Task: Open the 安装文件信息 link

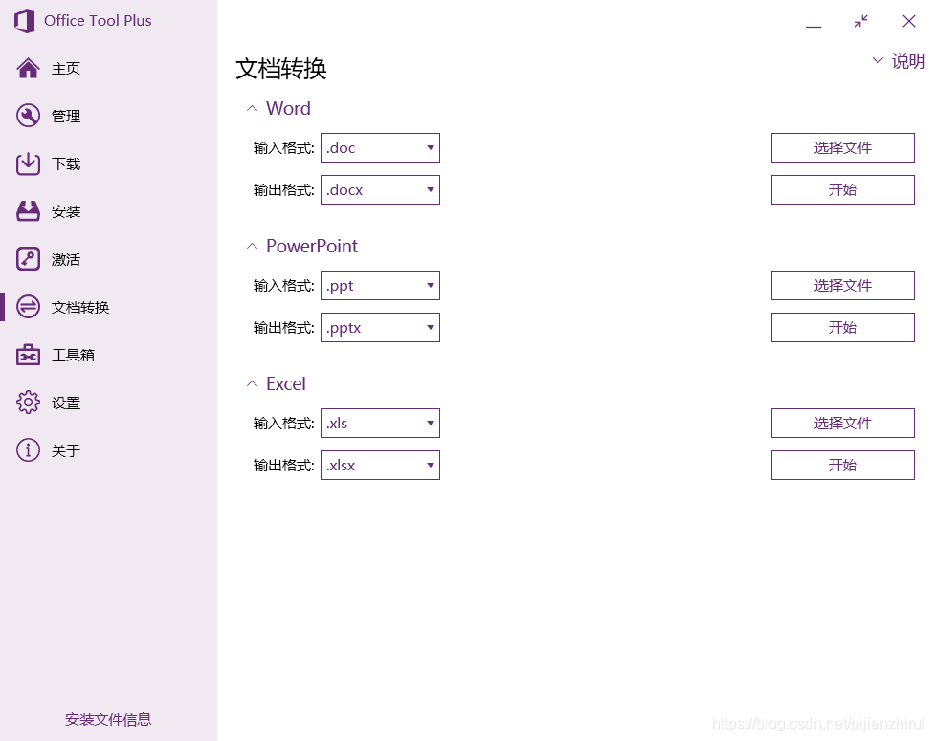Action: [108, 720]
